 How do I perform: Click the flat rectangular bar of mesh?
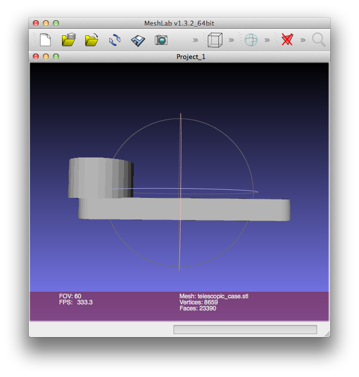coord(184,209)
